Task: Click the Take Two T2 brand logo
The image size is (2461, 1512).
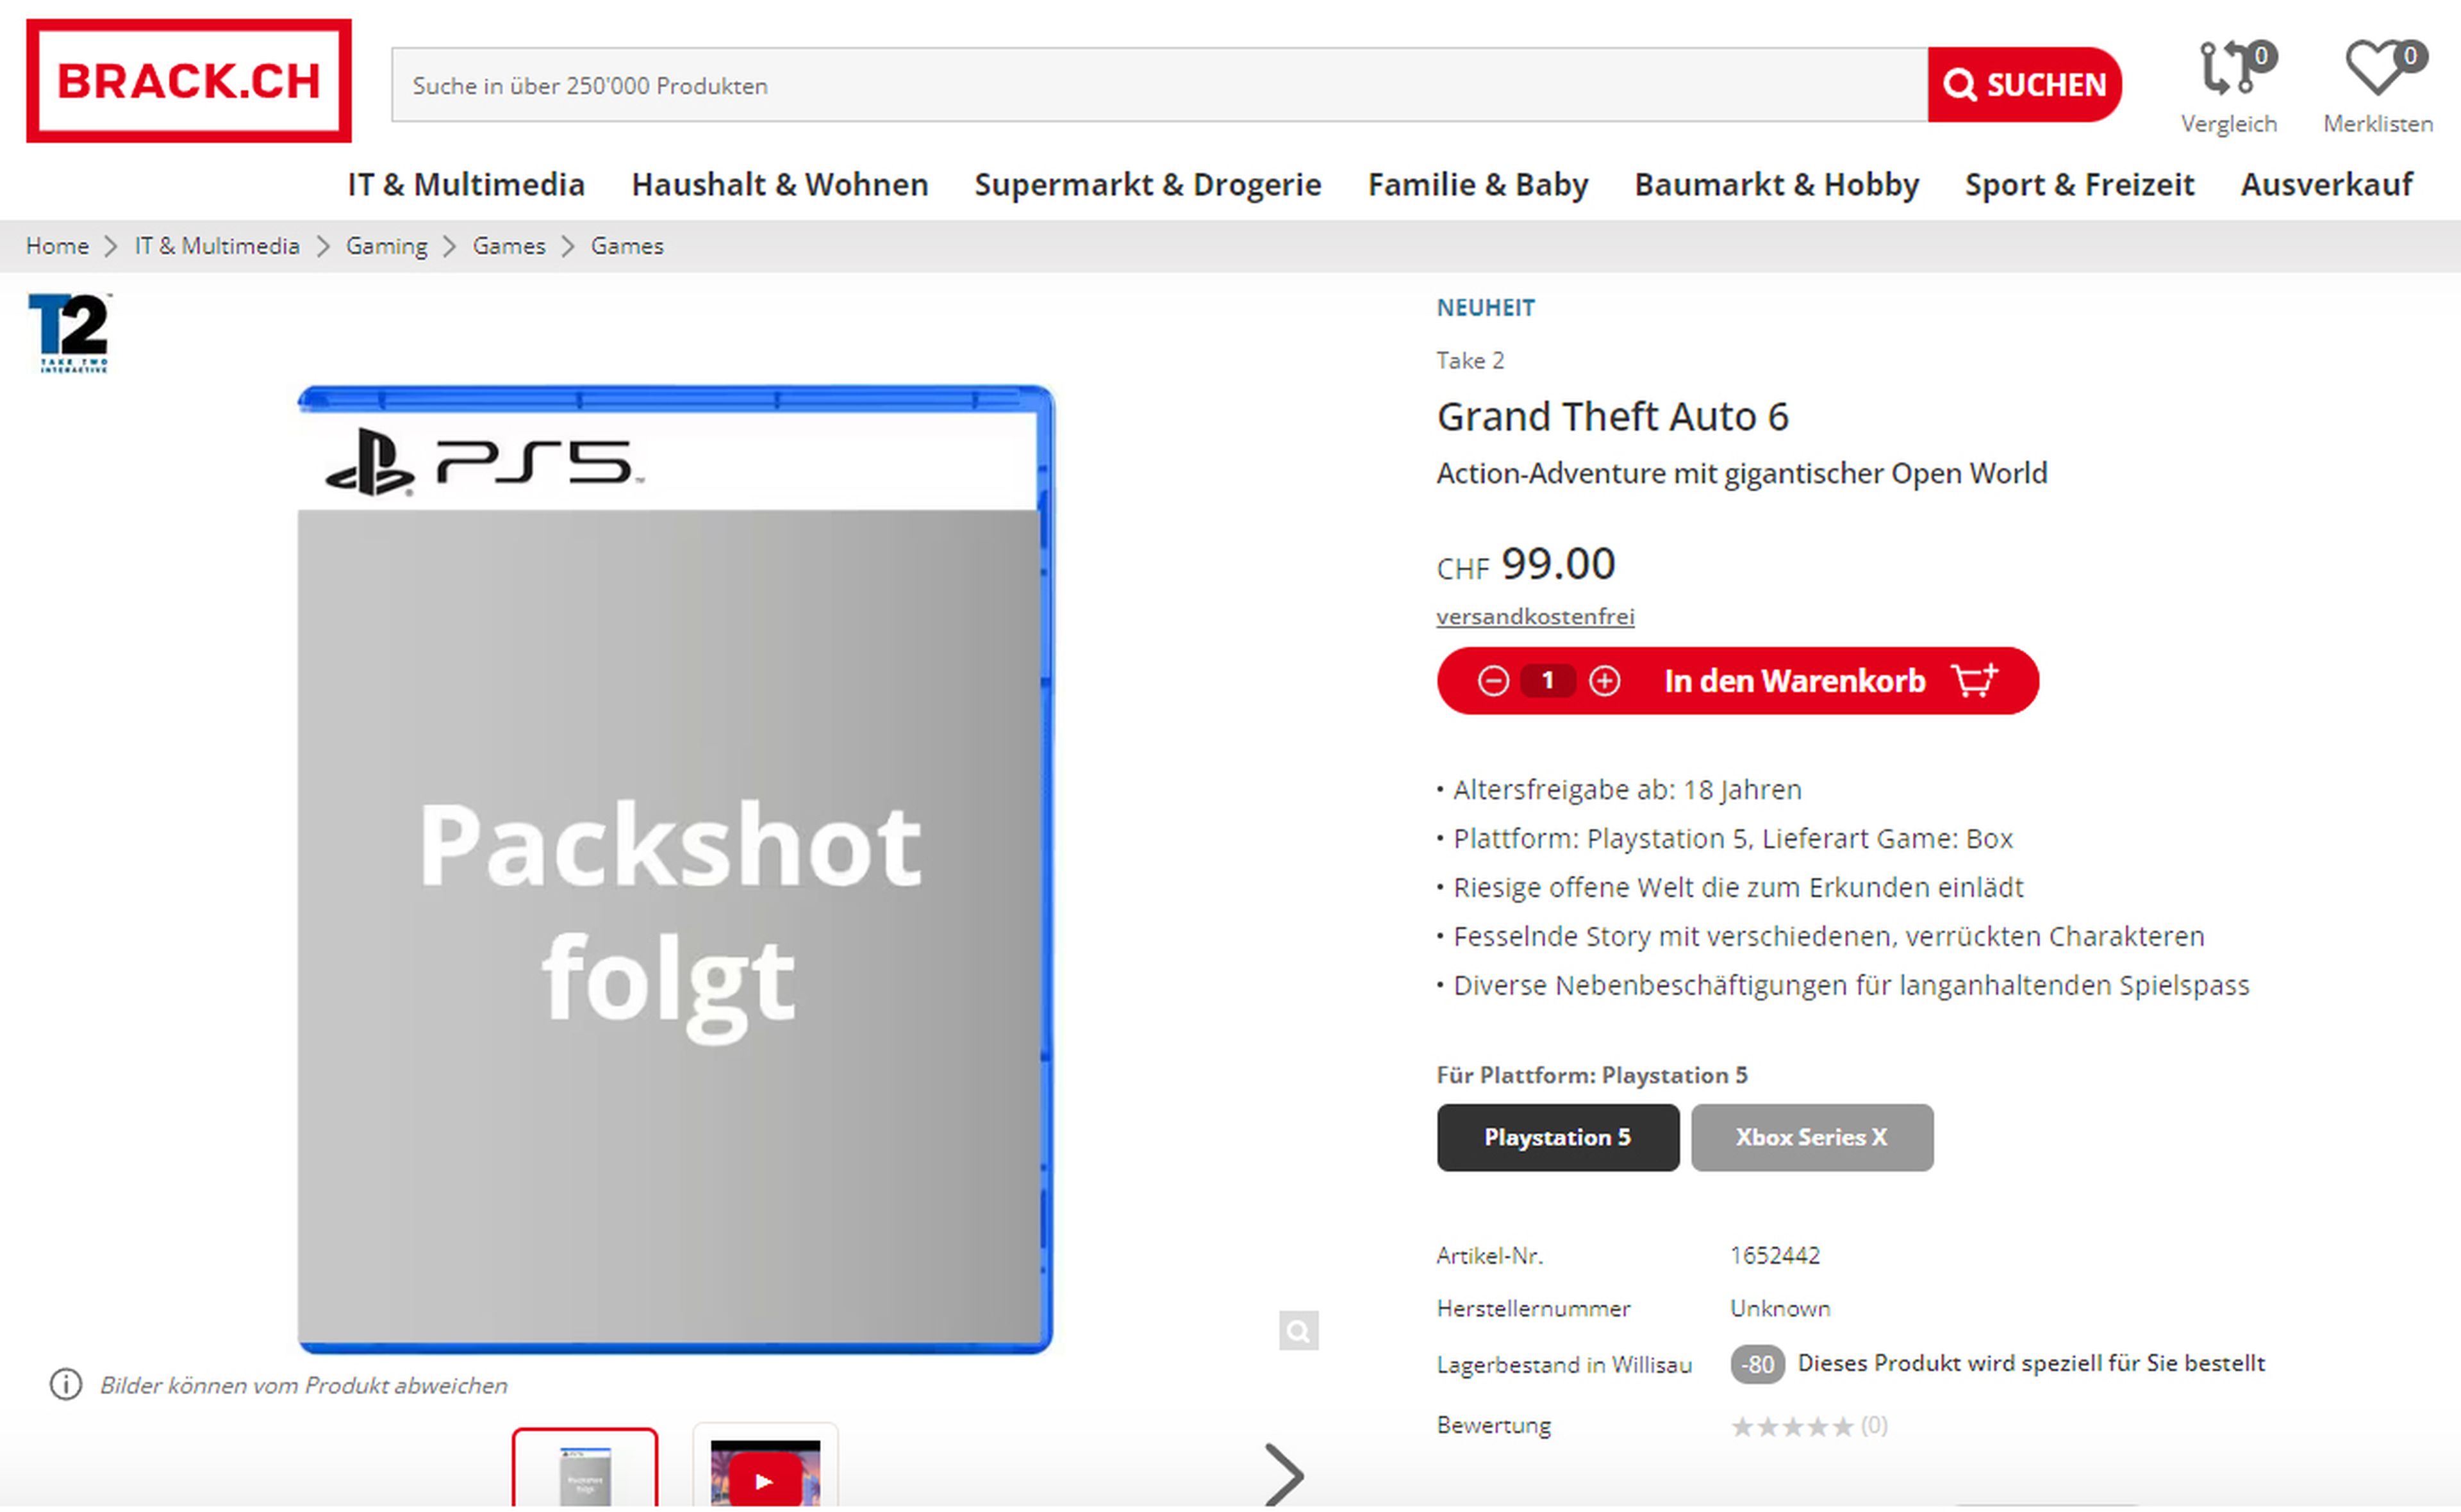Action: (x=69, y=333)
